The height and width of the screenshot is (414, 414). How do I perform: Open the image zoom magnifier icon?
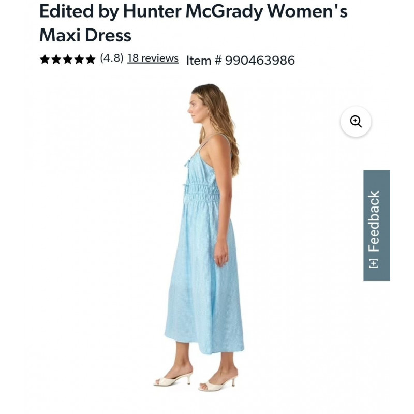356,122
